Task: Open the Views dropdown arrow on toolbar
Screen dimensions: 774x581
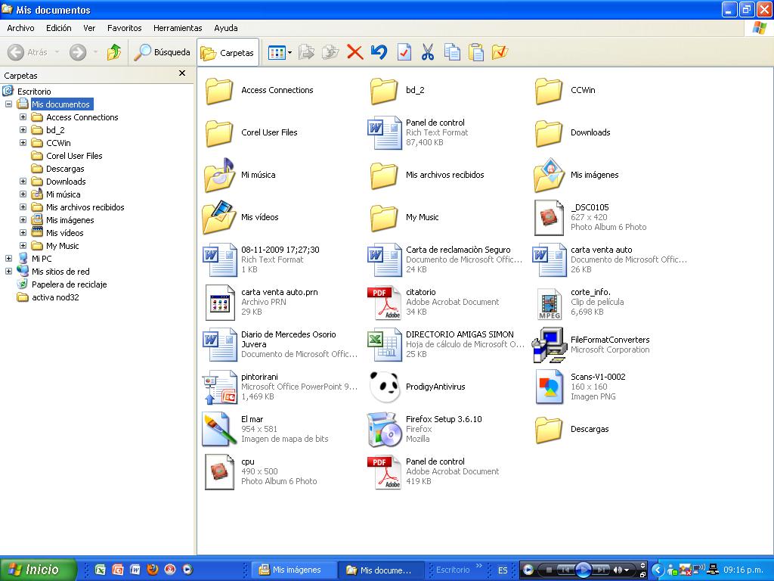Action: tap(289, 52)
